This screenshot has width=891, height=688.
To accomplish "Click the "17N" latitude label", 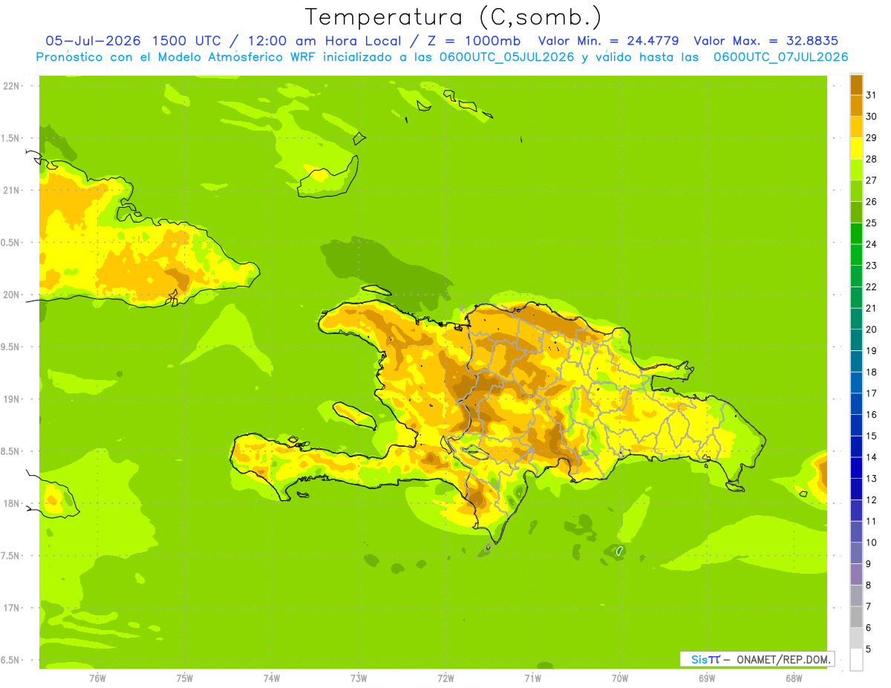I will click(10, 608).
